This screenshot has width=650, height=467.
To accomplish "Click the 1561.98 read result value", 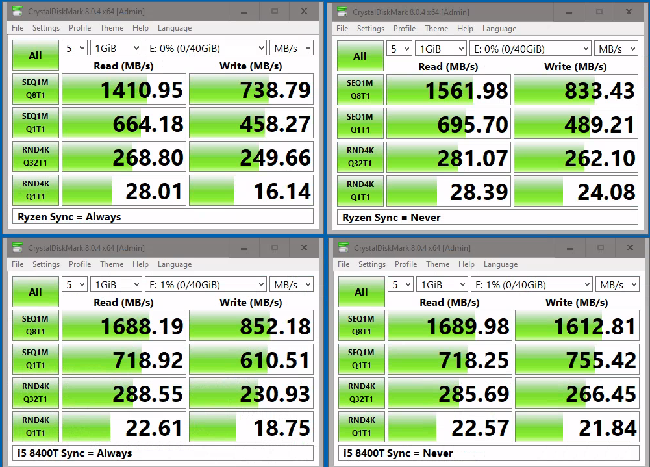I will [x=449, y=90].
